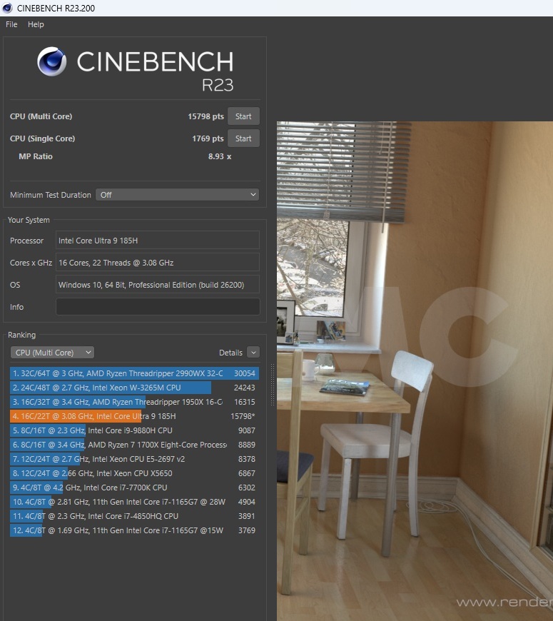Click the Processor field showing Intel Core Ultra 9
The image size is (553, 621).
click(x=158, y=241)
